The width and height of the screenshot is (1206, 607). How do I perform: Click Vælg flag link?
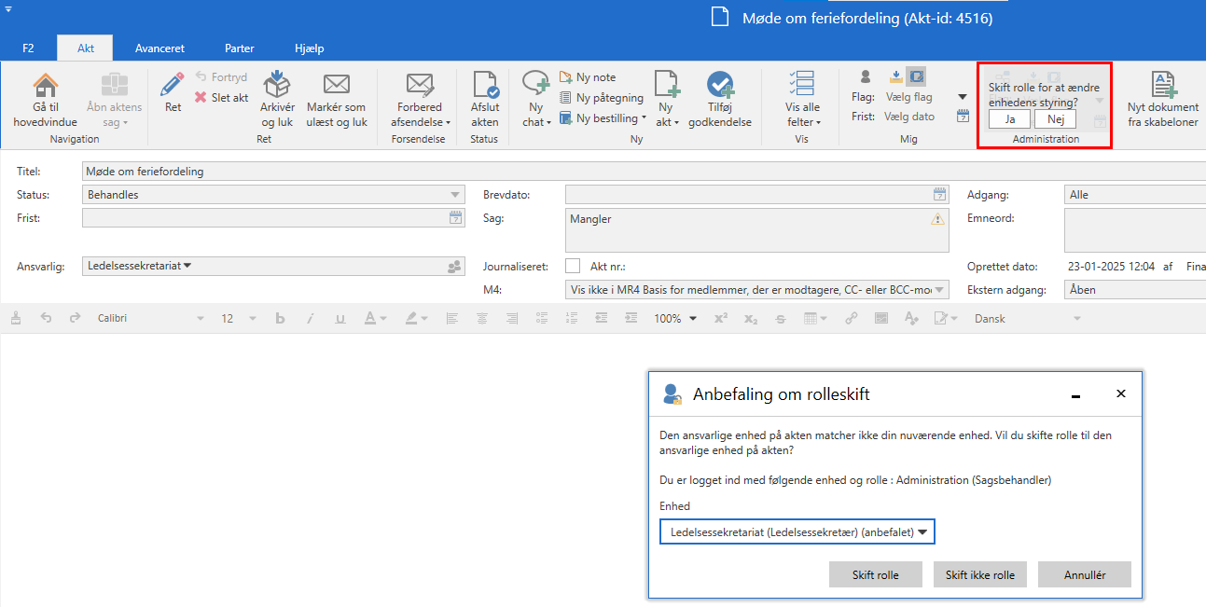(x=908, y=97)
